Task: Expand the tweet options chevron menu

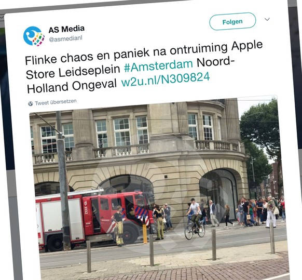Action: click(267, 19)
